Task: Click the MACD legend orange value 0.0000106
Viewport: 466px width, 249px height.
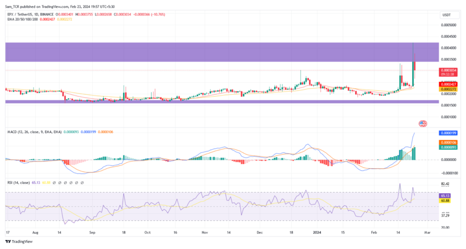Action: [106, 132]
